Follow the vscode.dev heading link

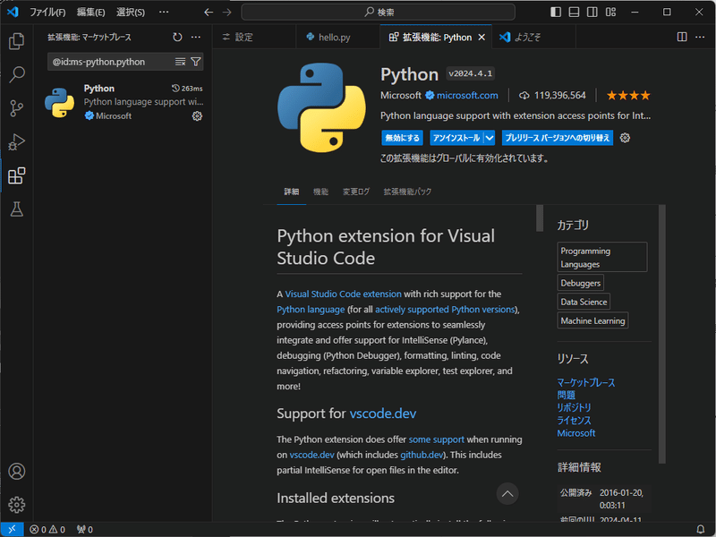383,413
